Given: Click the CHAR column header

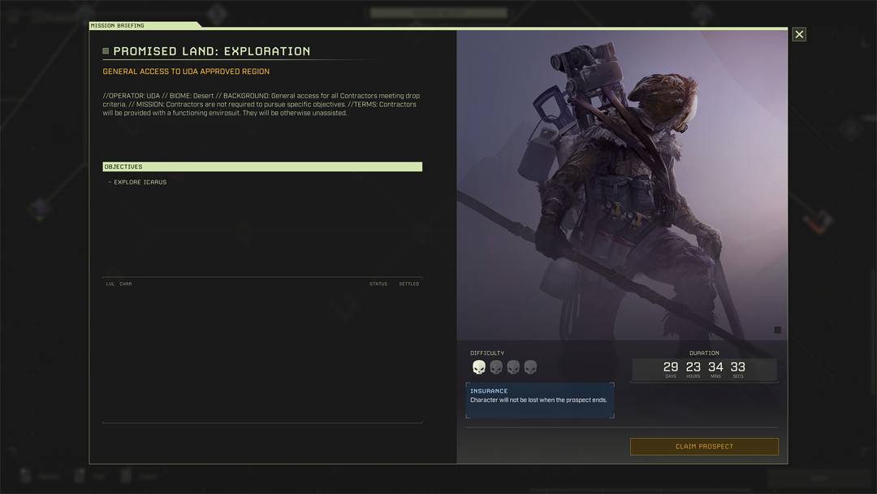Looking at the screenshot, I should (x=126, y=284).
